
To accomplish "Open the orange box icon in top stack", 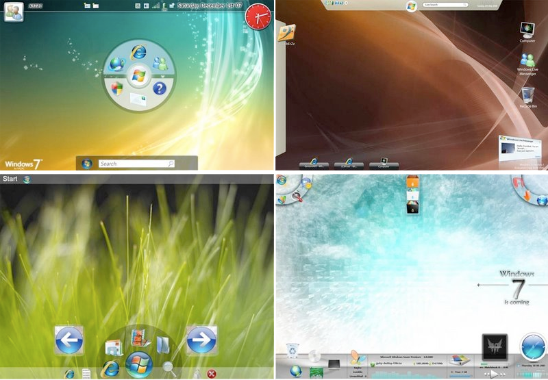I will 412,181.
